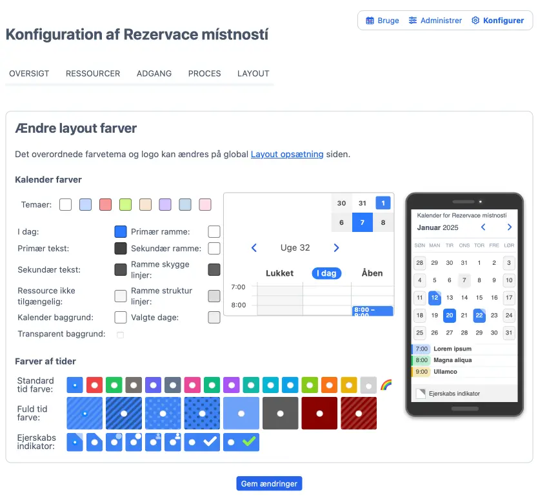
Task: Select light gray standard time color
Action: click(368, 385)
